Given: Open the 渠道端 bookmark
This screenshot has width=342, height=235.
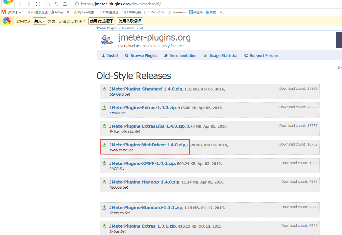Looking at the screenshot, I should point(196,12).
